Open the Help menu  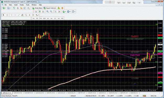point(40,5)
